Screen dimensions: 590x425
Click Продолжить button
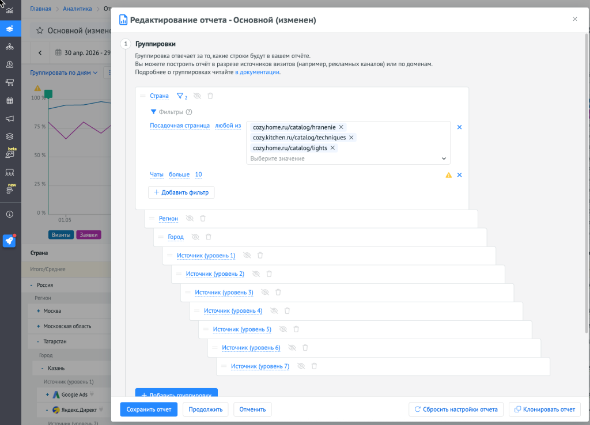point(206,409)
